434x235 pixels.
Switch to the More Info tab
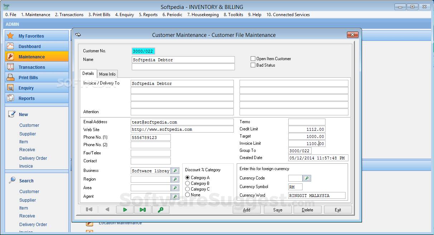click(107, 74)
